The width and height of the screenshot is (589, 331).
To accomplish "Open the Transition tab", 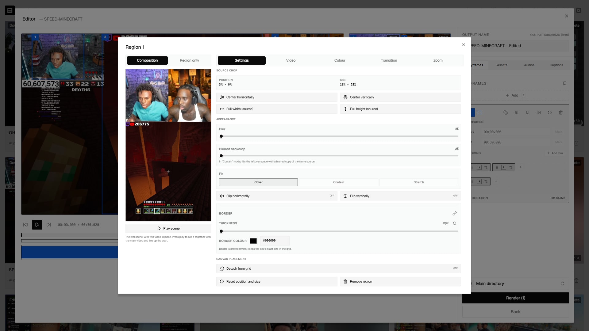I will pos(389,60).
